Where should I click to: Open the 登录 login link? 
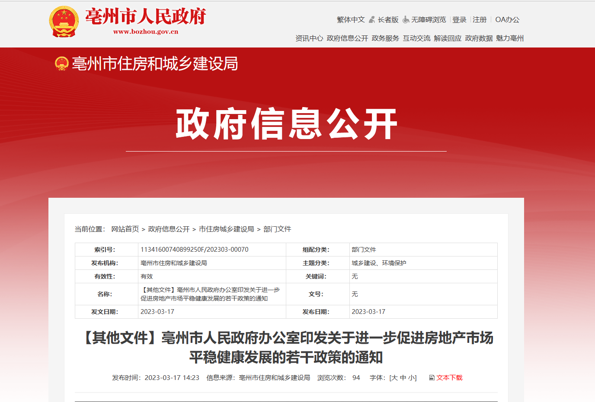click(x=459, y=19)
